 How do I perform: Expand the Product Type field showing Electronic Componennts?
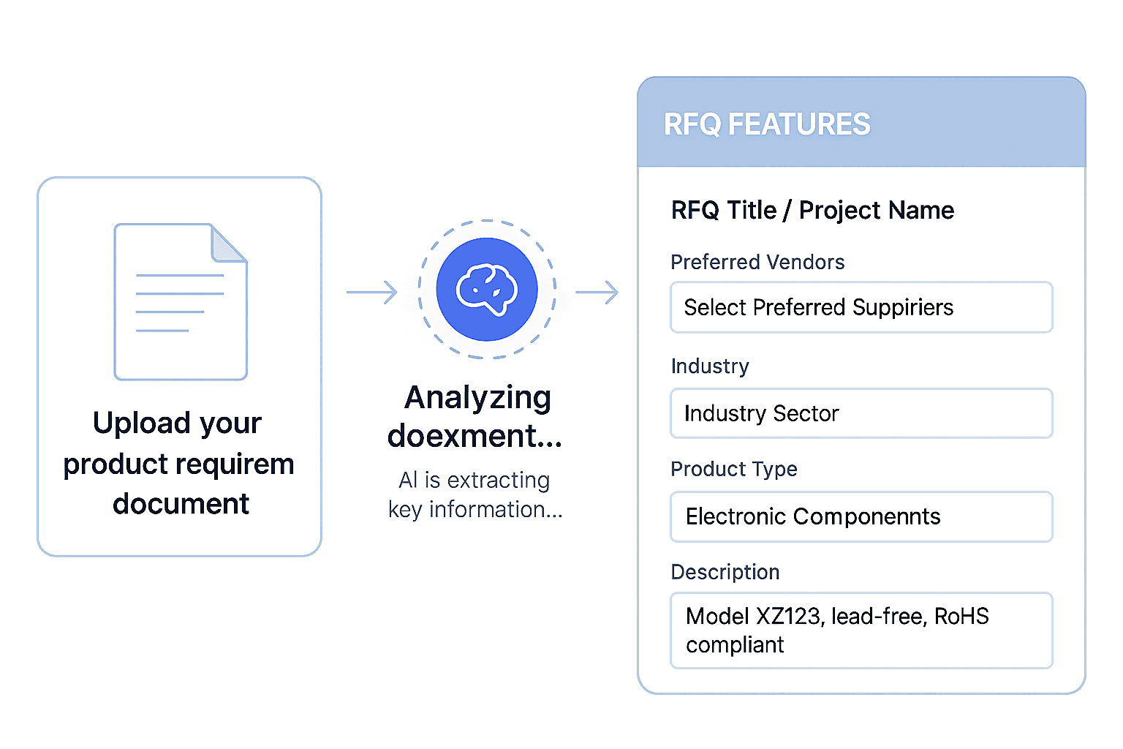coord(861,516)
